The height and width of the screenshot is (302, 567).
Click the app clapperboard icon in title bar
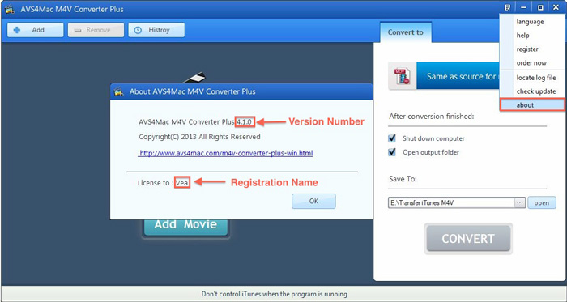(x=10, y=9)
